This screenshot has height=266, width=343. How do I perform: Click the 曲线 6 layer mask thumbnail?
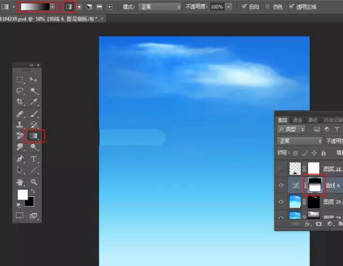[315, 185]
